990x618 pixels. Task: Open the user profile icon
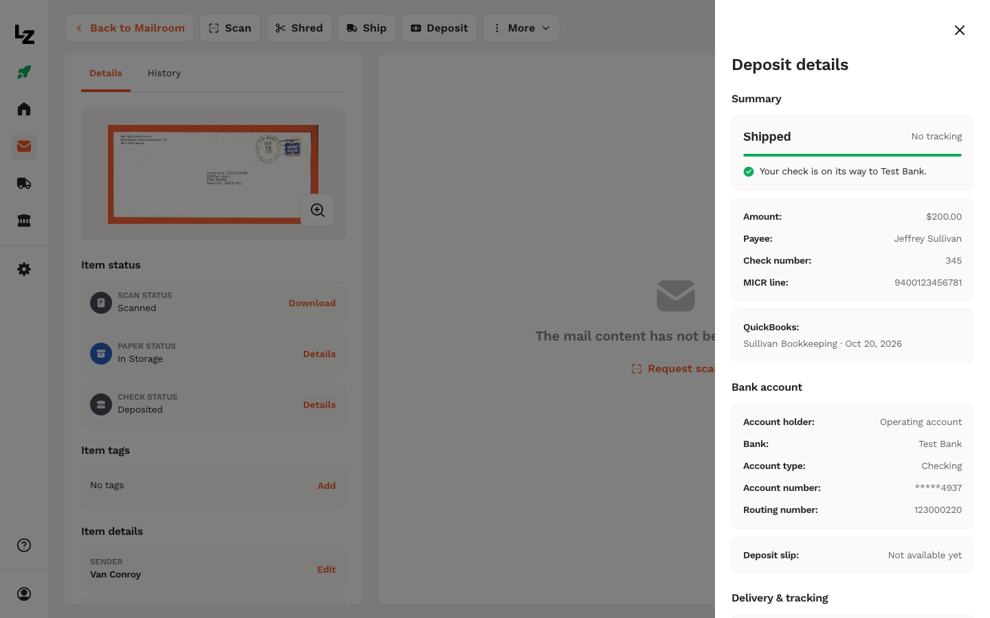(24, 594)
